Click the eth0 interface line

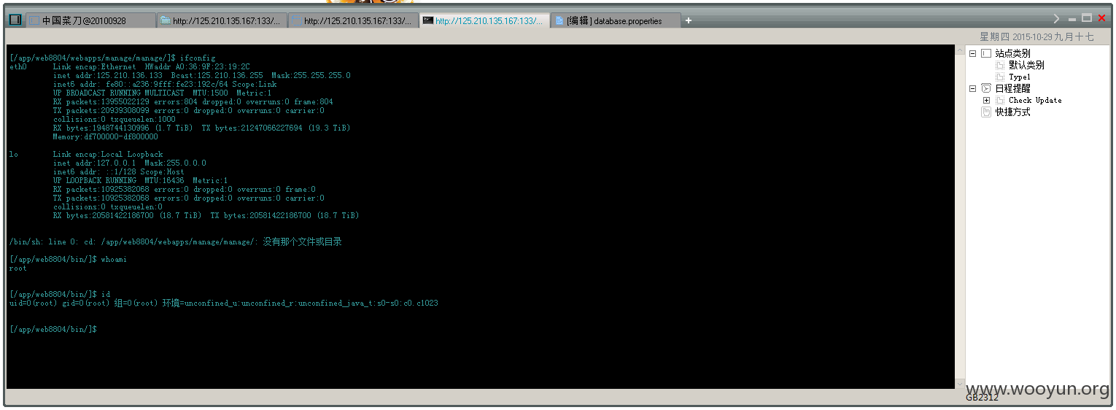(x=130, y=66)
